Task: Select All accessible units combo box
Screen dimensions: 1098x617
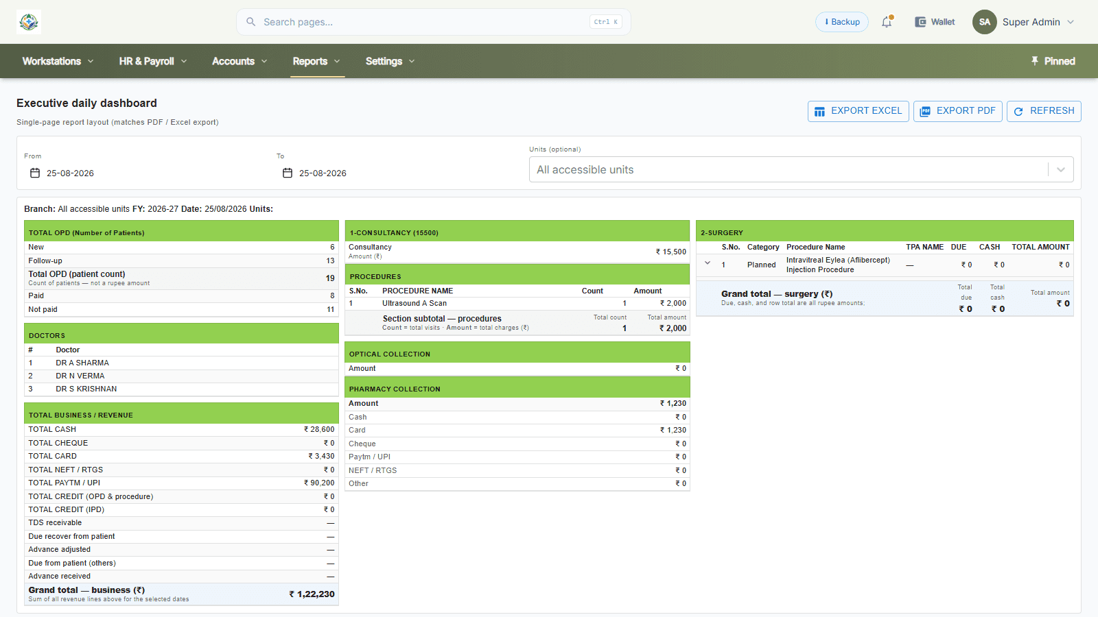Action: tap(802, 169)
